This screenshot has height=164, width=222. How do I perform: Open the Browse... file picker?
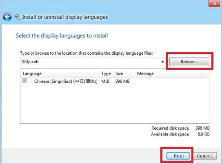[x=189, y=62]
